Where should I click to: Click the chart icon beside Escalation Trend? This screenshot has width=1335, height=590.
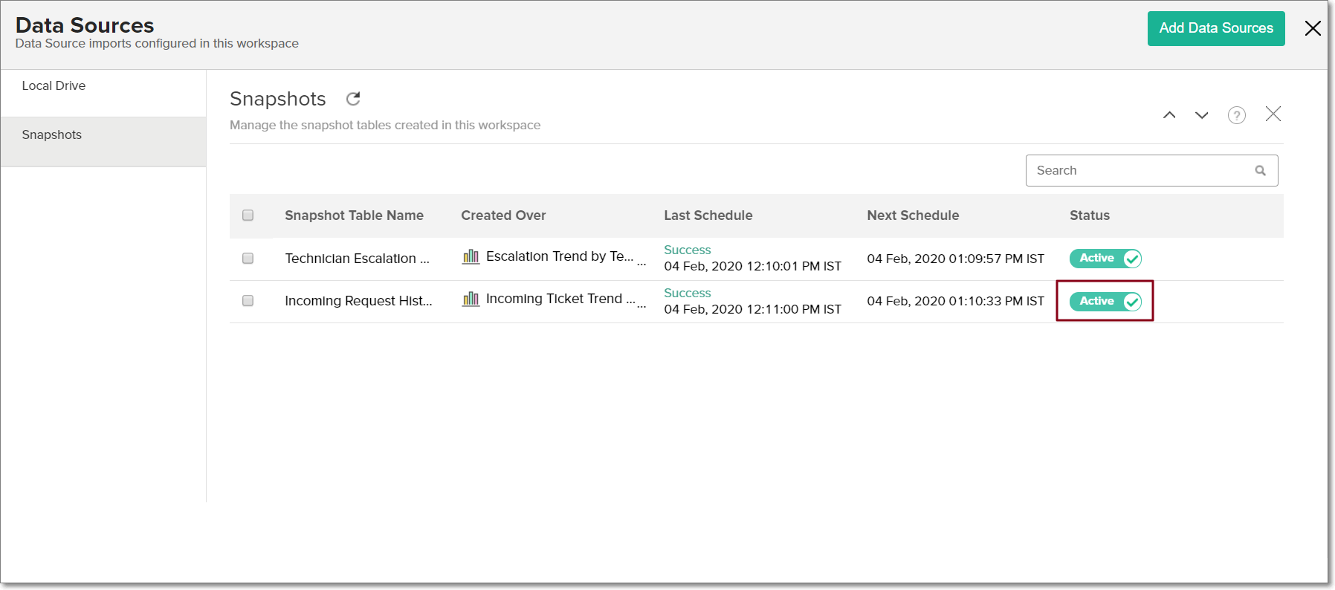click(x=471, y=257)
